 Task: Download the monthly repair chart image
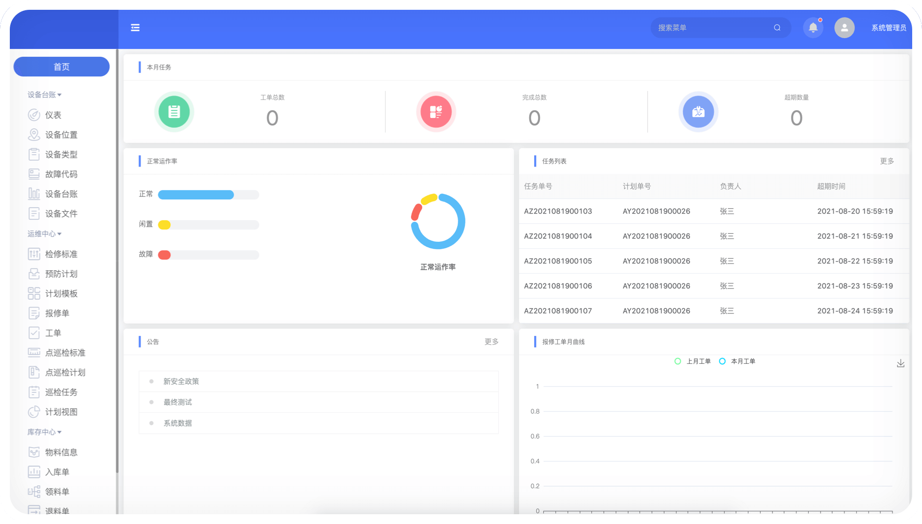click(900, 363)
